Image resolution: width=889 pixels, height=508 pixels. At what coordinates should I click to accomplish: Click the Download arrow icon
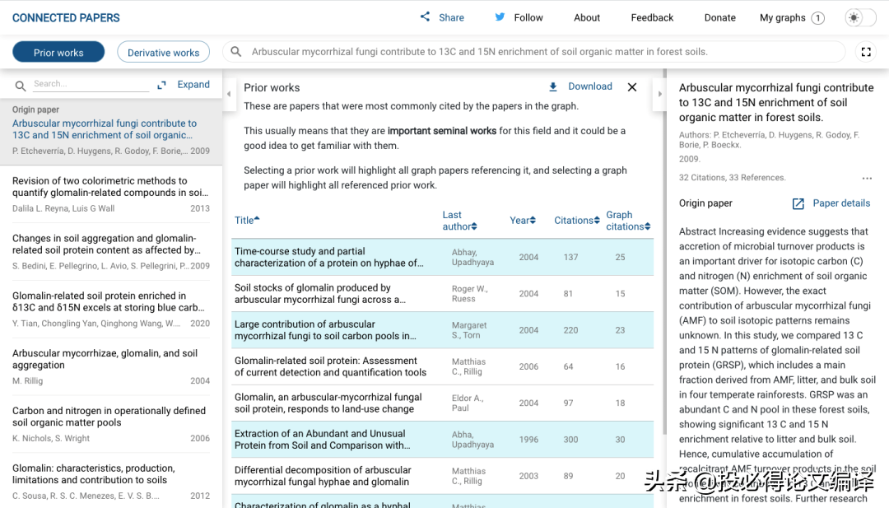coord(553,86)
